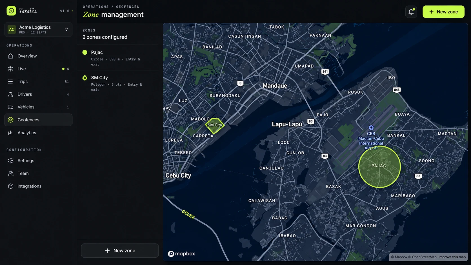The width and height of the screenshot is (471, 265).
Task: Click the Mapbox logo on the map
Action: (181, 254)
